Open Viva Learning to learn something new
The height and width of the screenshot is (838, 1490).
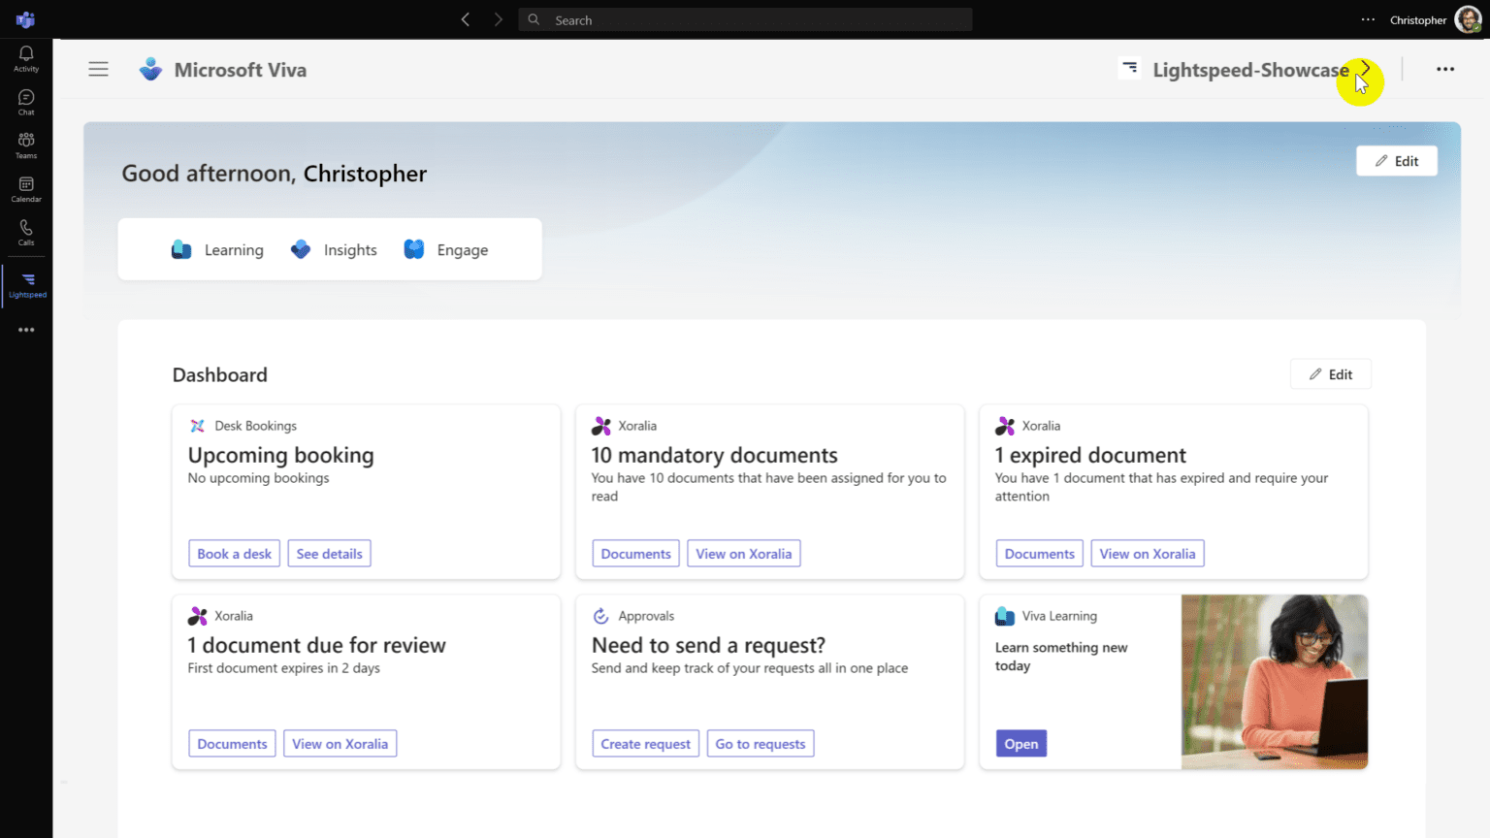(1020, 743)
